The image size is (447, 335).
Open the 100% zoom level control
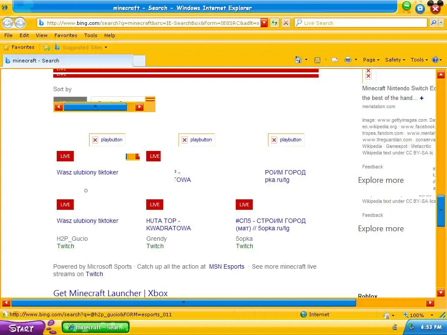[x=418, y=315]
